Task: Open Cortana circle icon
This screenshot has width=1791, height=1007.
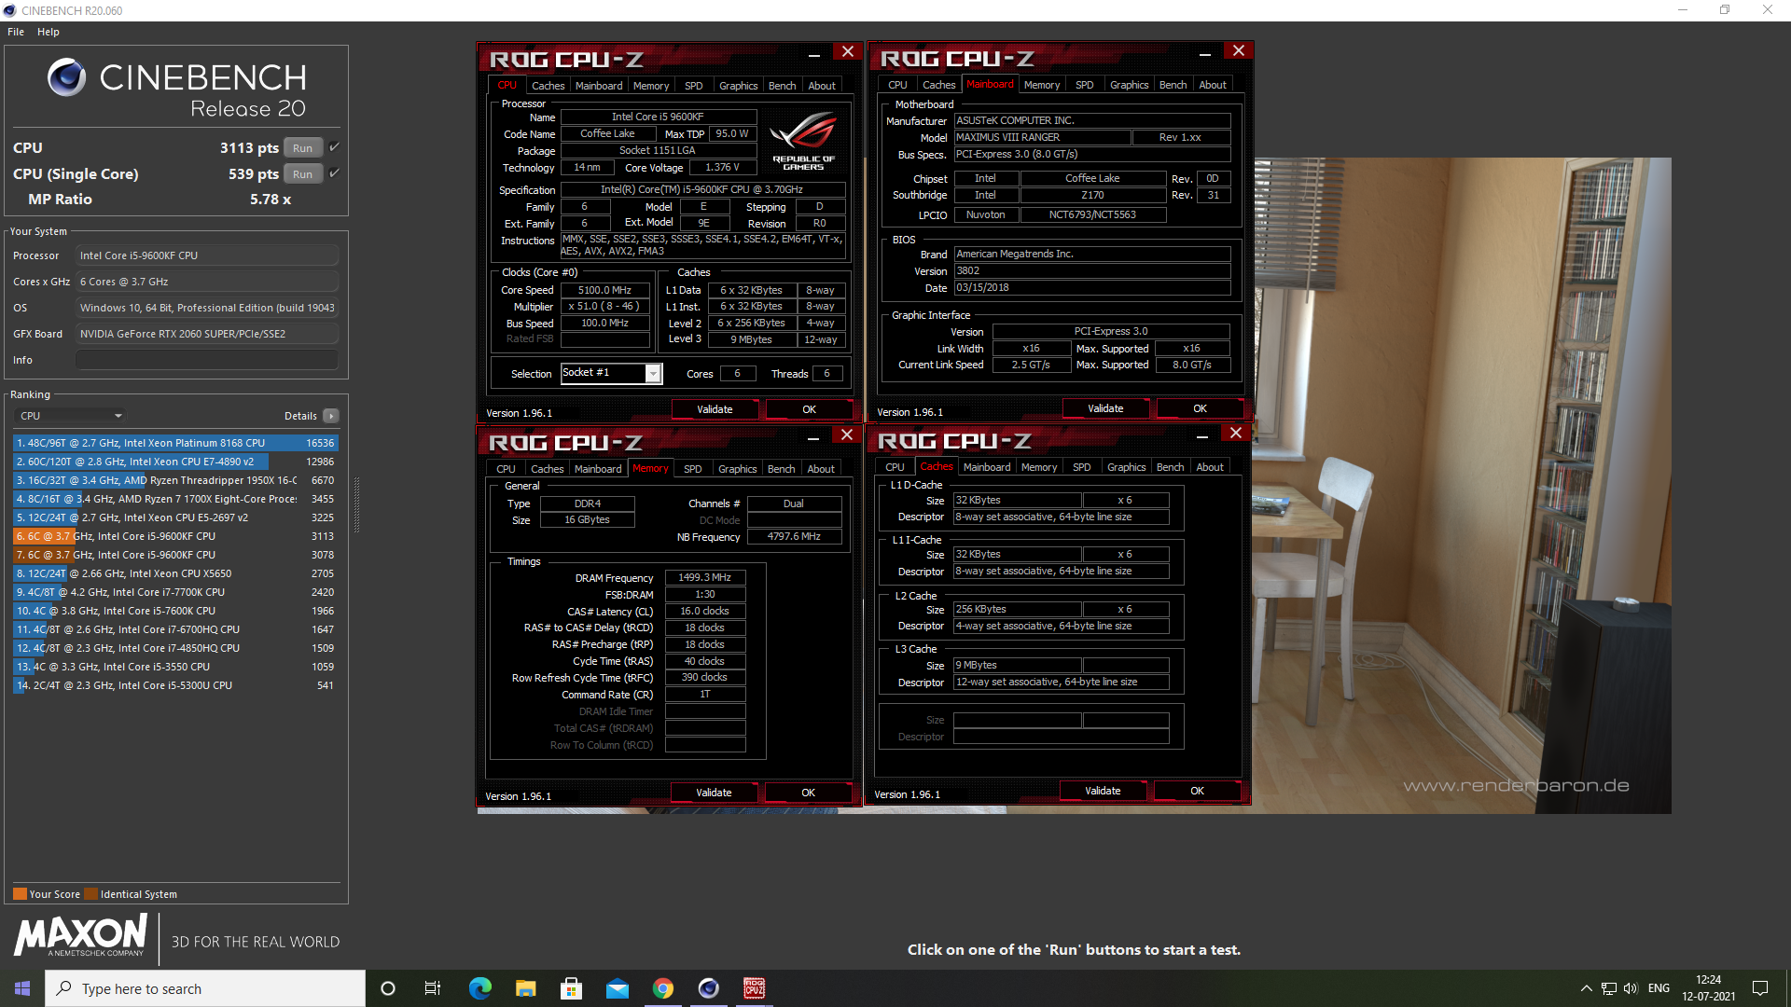Action: pyautogui.click(x=388, y=988)
